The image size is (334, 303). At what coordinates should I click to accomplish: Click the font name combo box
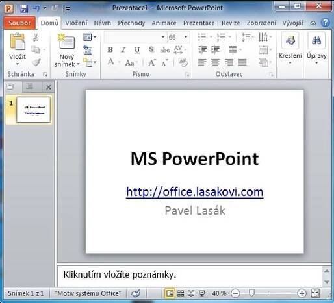click(x=135, y=37)
